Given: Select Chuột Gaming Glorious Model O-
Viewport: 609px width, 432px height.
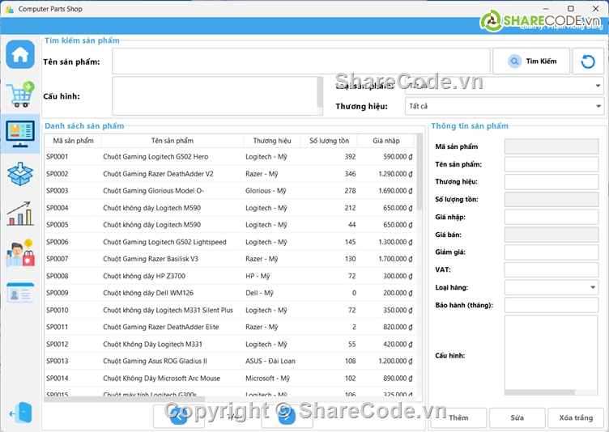Looking at the screenshot, I should coord(230,191).
